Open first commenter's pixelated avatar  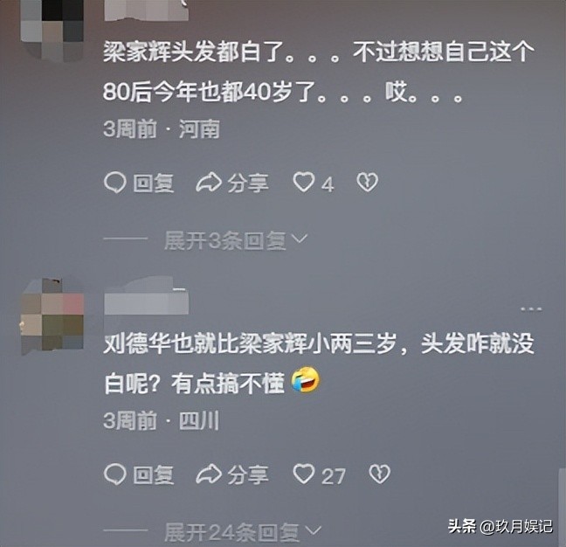point(52,30)
